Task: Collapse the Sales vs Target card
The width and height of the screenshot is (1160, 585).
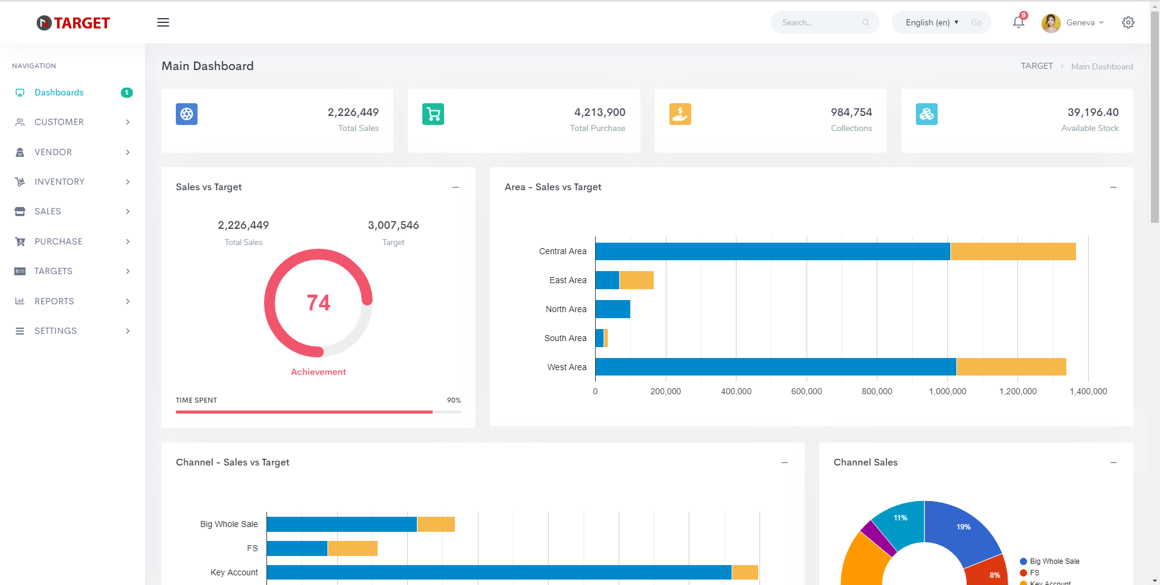Action: (456, 187)
